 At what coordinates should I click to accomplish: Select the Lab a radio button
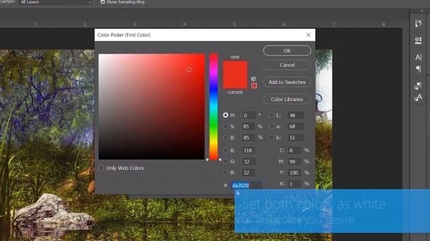point(271,127)
